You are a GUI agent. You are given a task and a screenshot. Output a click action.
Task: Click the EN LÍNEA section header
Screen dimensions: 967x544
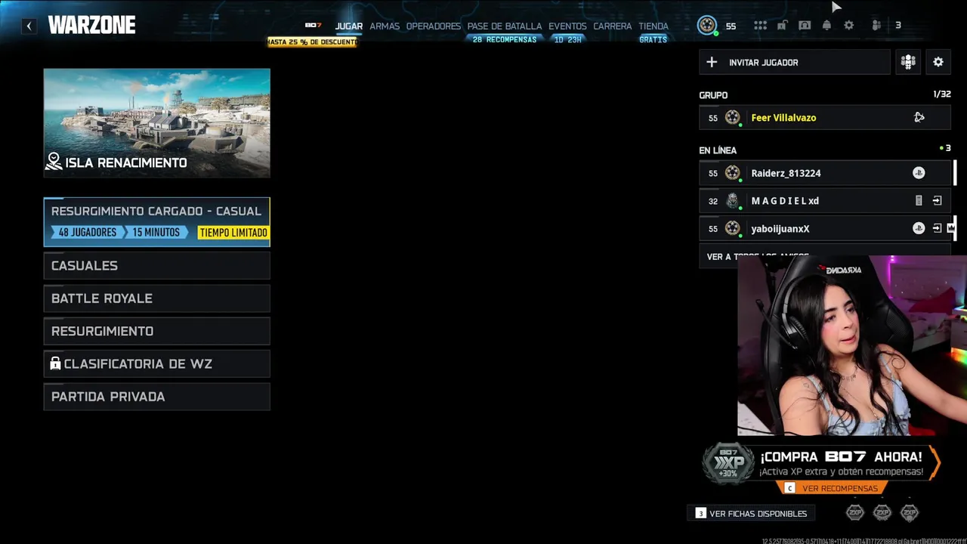(x=718, y=150)
